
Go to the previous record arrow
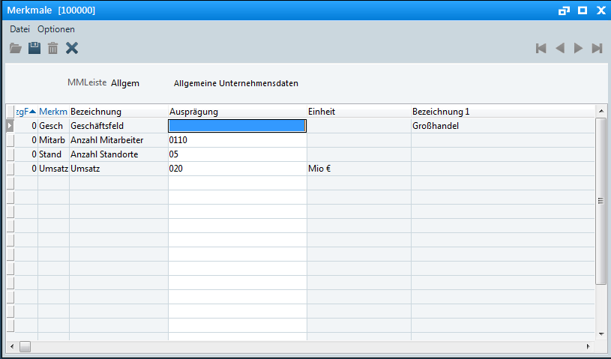coord(559,48)
